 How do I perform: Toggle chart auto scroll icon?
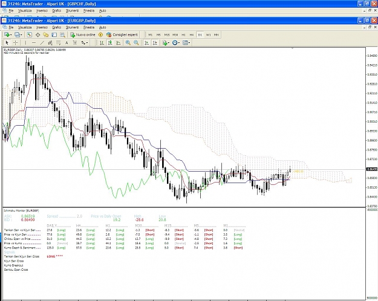coord(146,43)
